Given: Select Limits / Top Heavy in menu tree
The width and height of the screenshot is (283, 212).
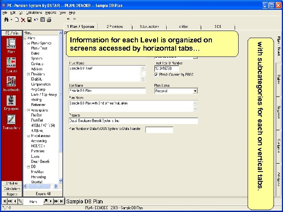Looking at the screenshot, I should (x=44, y=95).
